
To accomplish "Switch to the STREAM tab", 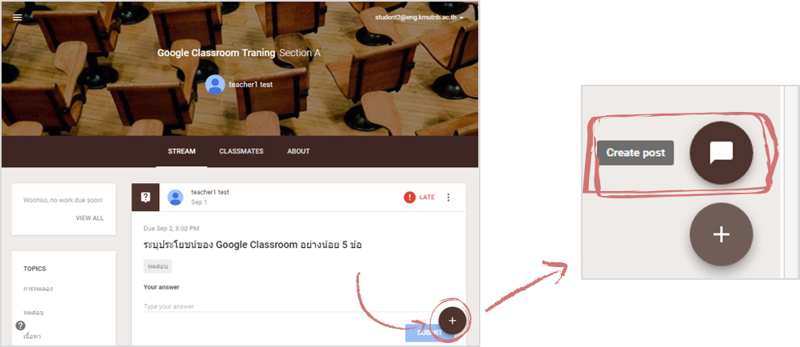I will tap(181, 151).
